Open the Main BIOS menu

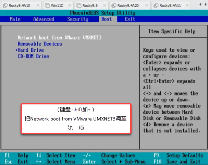[15, 19]
